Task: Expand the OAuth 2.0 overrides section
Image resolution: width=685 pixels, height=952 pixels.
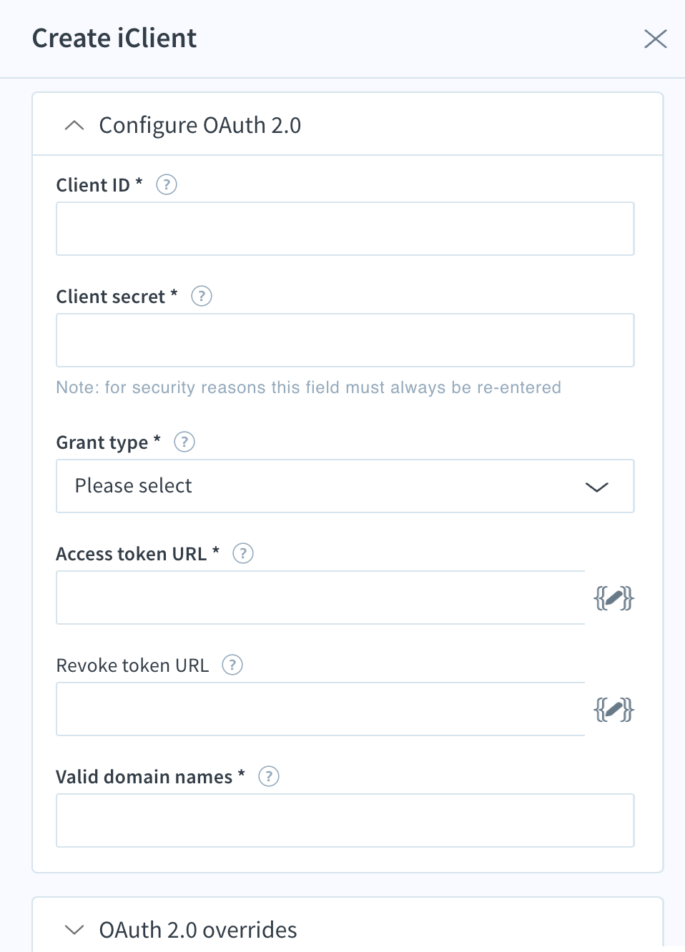Action: (74, 930)
